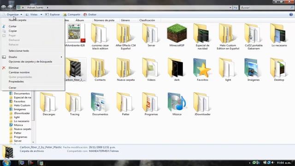Open the Desktop folder

[279, 68]
